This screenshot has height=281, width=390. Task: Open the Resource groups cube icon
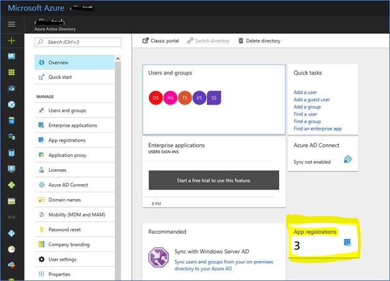pyautogui.click(x=11, y=88)
